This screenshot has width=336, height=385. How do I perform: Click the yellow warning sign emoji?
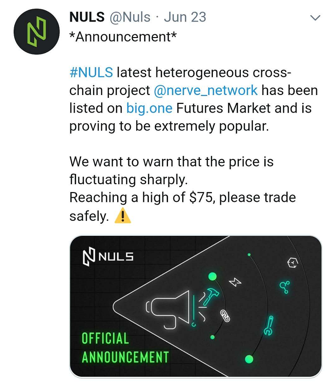123,216
